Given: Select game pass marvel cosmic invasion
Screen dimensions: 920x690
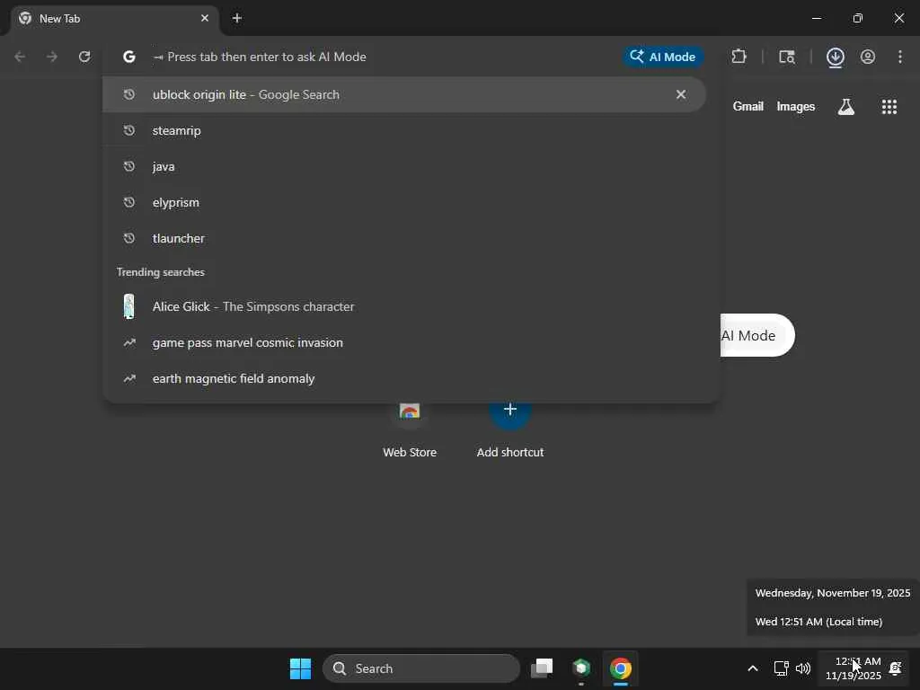Looking at the screenshot, I should tap(403, 342).
